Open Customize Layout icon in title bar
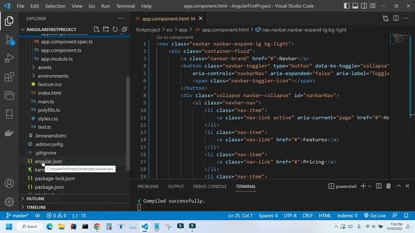This screenshot has width=415, height=233. [x=373, y=6]
